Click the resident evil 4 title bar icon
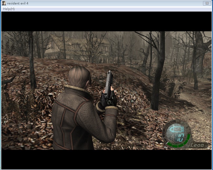213x170 pixels. tap(4, 3)
